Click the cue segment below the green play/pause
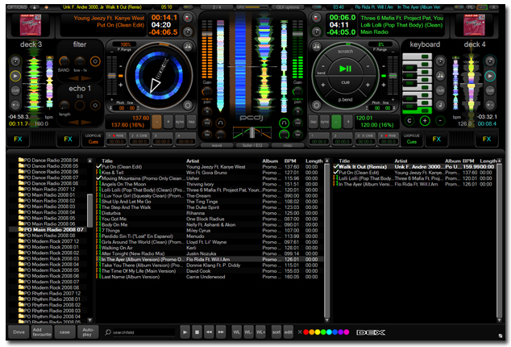The height and width of the screenshot is (347, 511). click(345, 82)
